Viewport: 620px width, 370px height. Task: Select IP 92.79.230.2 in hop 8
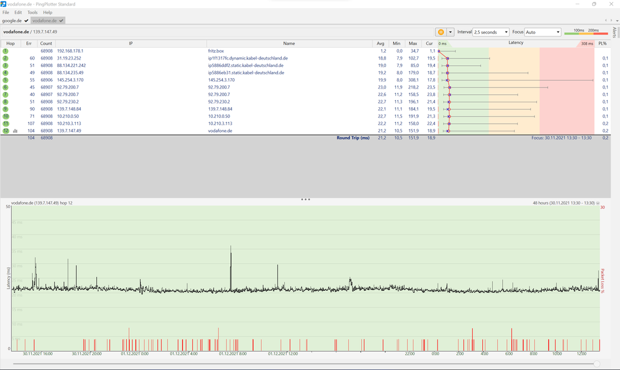[x=68, y=102]
